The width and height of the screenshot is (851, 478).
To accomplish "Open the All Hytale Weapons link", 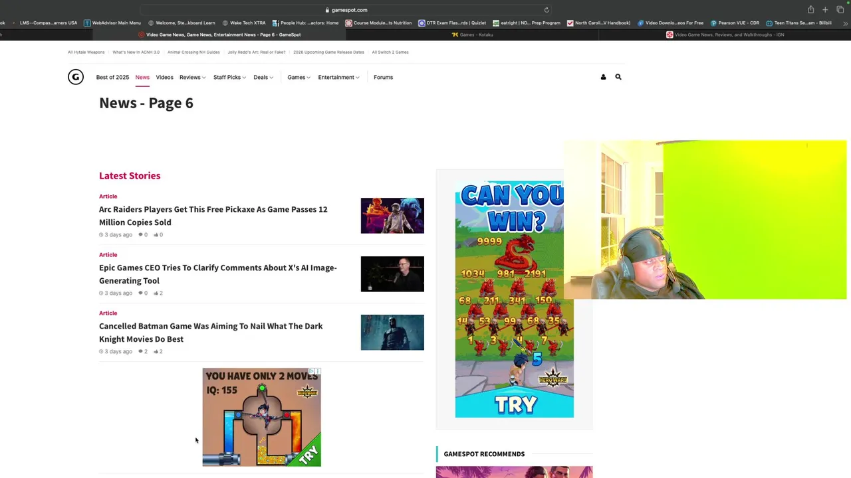I will (86, 52).
